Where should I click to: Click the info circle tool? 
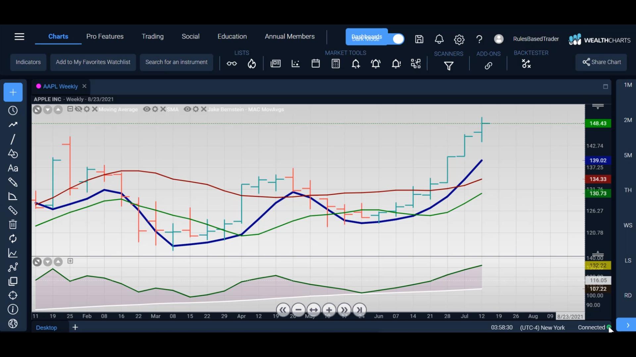(x=13, y=309)
